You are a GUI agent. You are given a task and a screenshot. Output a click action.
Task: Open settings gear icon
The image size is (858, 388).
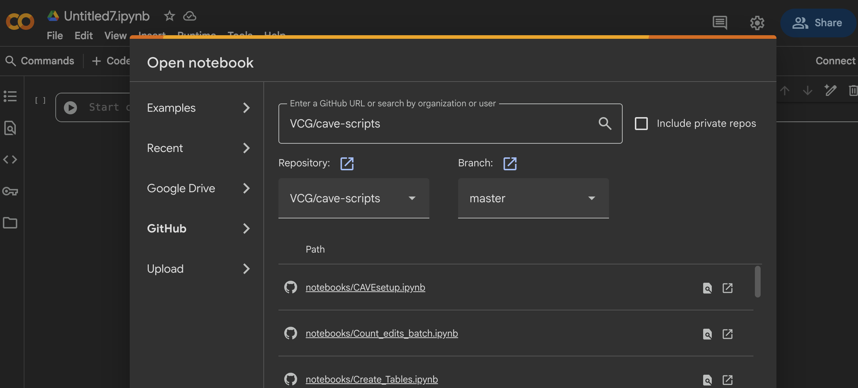(x=757, y=23)
